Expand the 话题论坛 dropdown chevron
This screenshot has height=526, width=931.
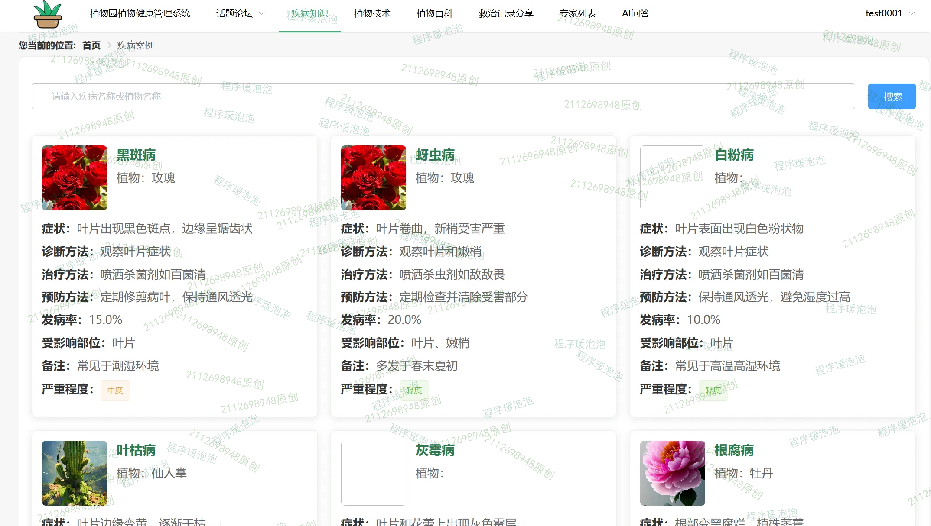[262, 13]
